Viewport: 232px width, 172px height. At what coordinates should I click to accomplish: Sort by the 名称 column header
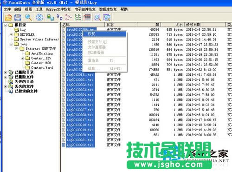tap(83, 25)
